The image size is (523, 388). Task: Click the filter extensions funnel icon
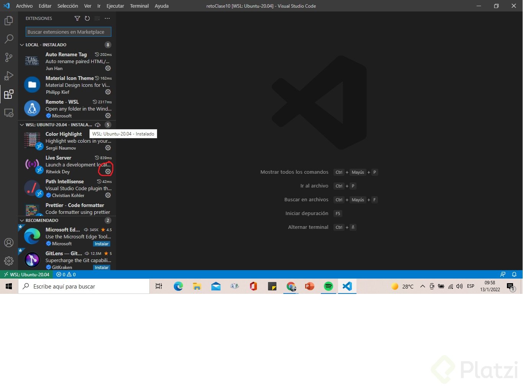77,18
